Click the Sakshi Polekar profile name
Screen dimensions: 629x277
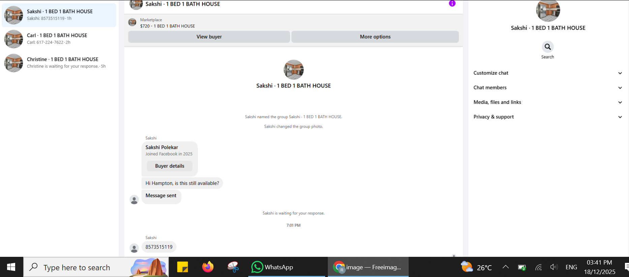click(162, 147)
